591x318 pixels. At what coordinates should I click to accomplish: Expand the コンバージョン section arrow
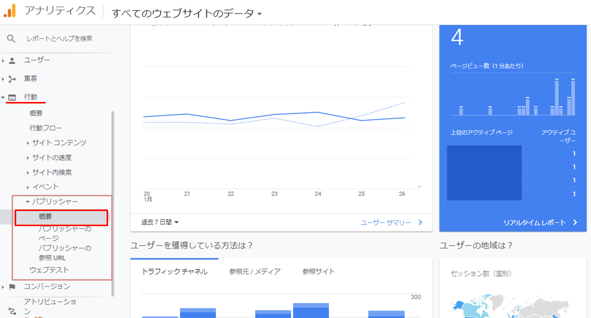point(3,287)
